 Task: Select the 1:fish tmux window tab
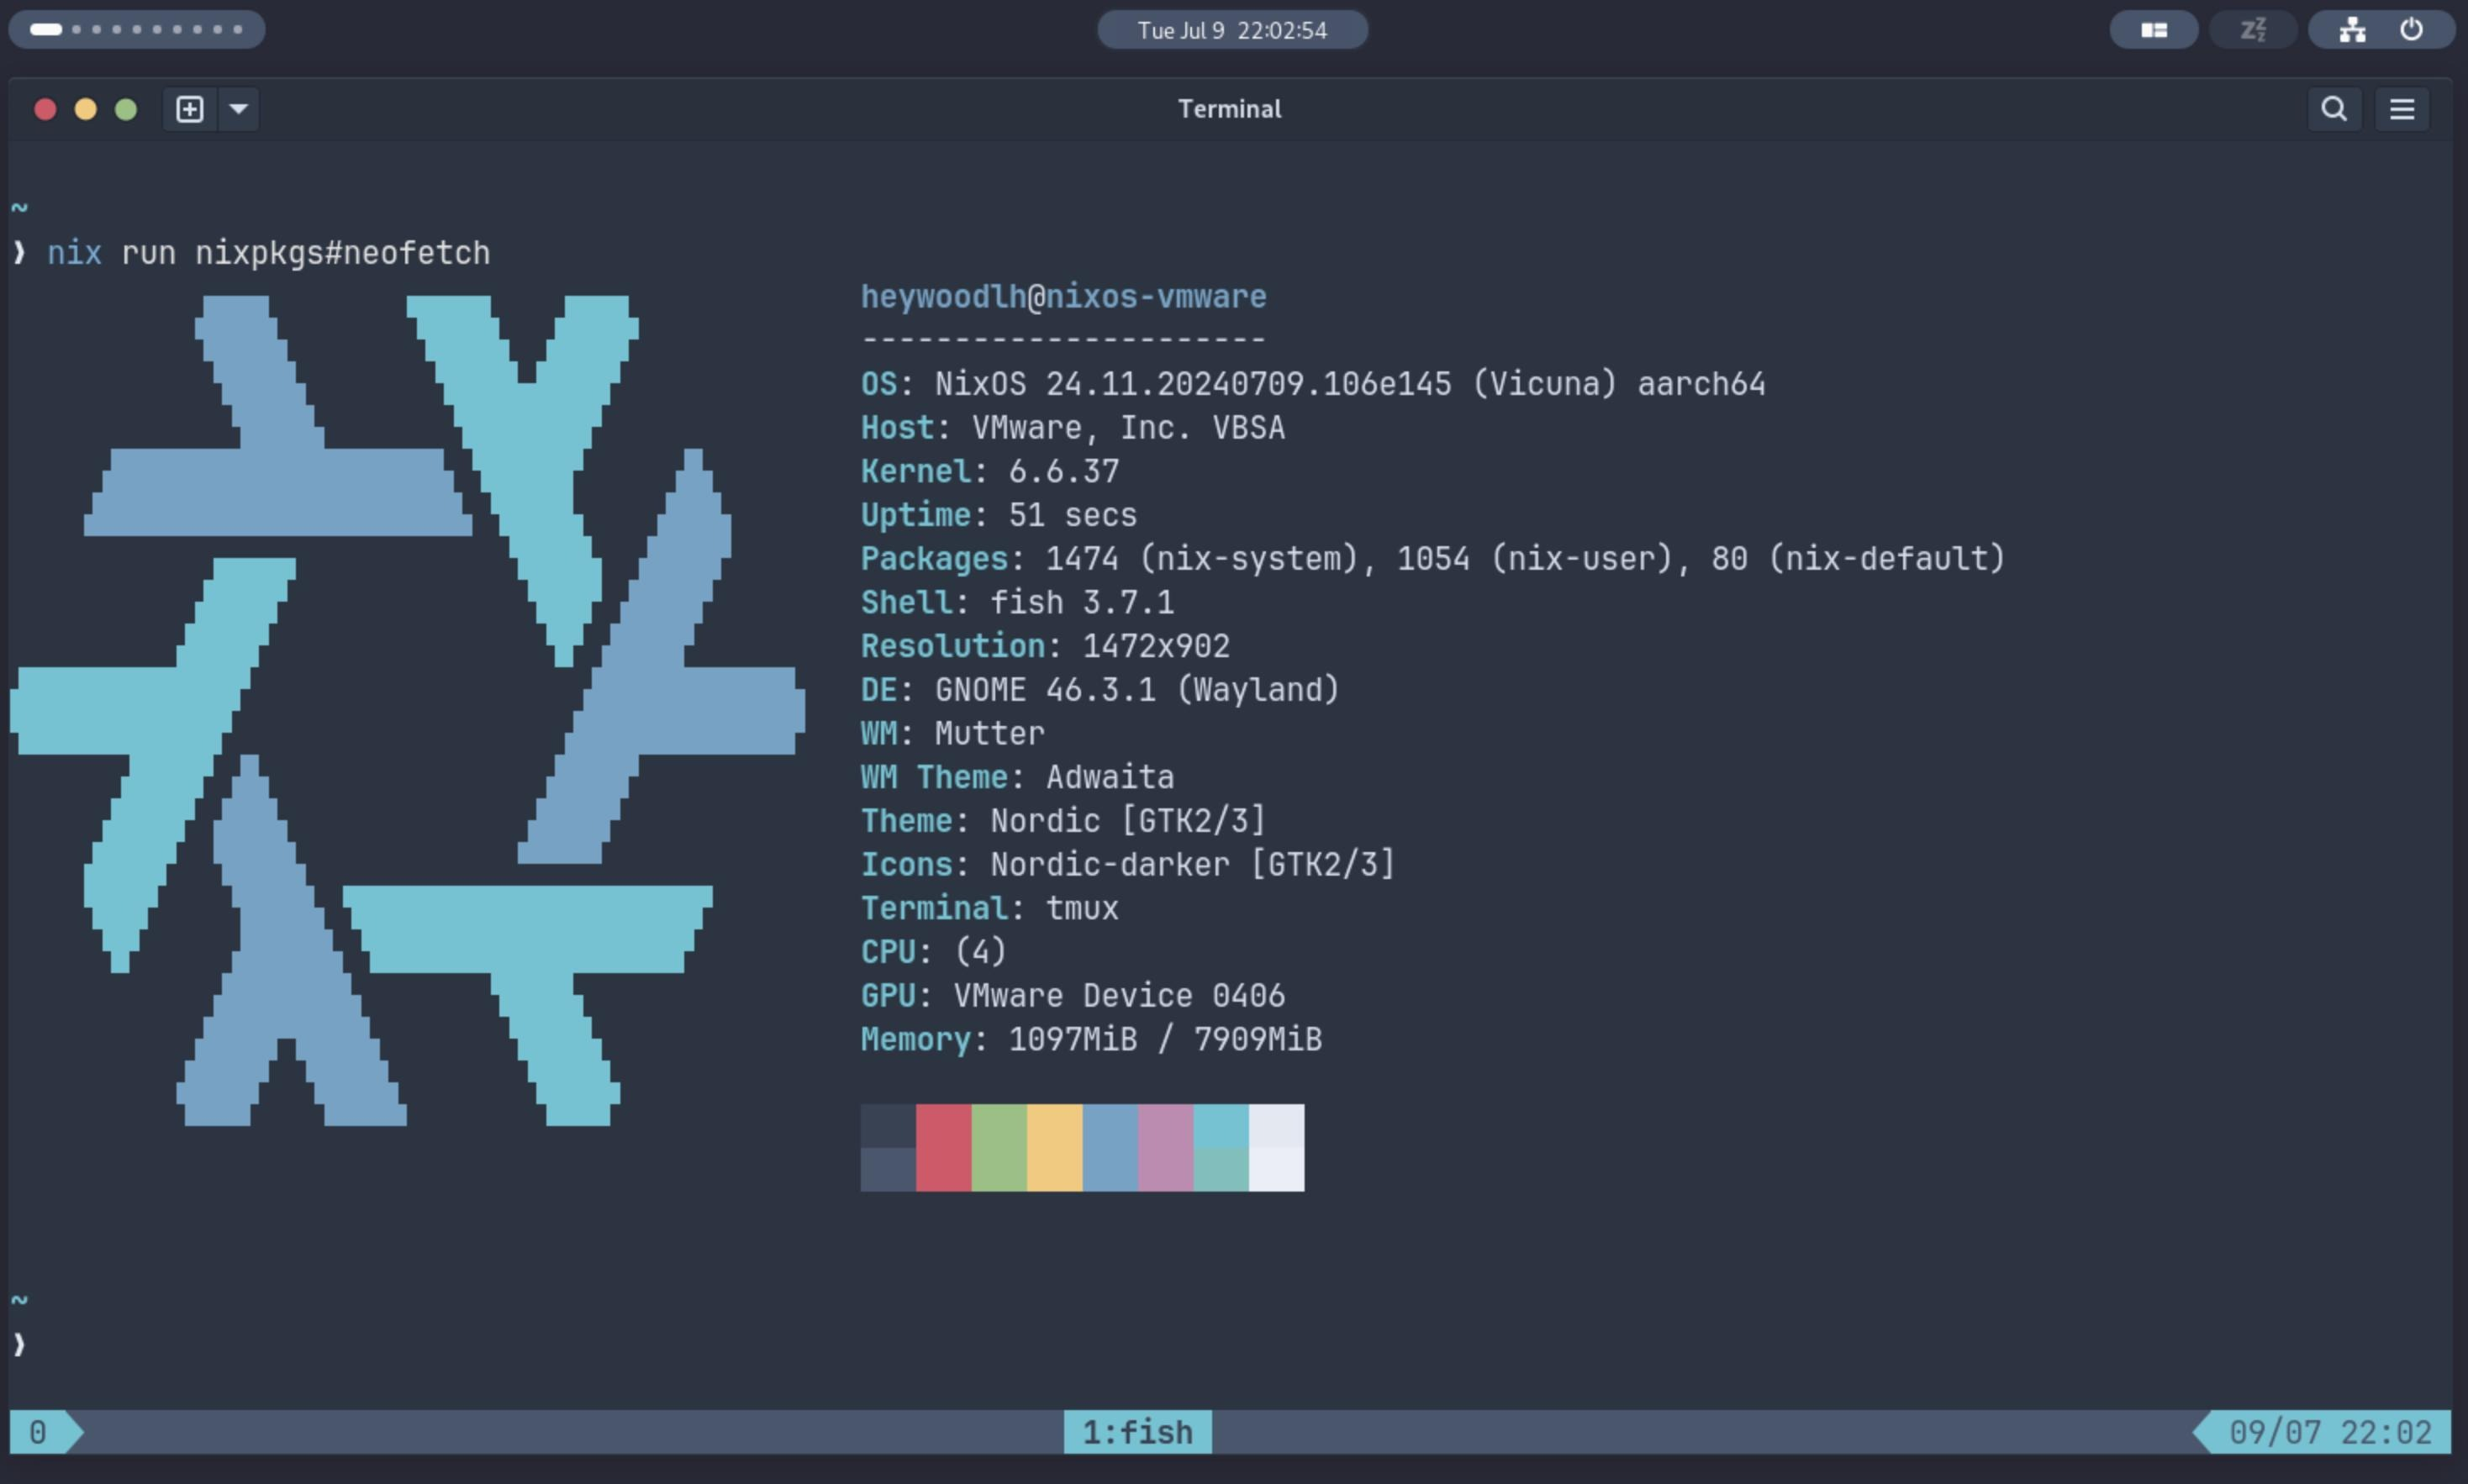[x=1137, y=1432]
